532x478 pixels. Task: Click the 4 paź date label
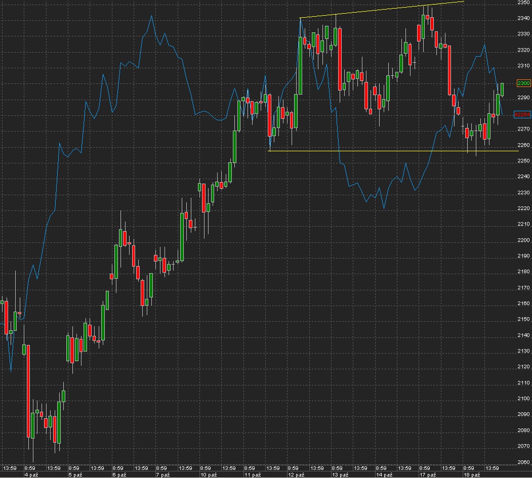point(31,475)
